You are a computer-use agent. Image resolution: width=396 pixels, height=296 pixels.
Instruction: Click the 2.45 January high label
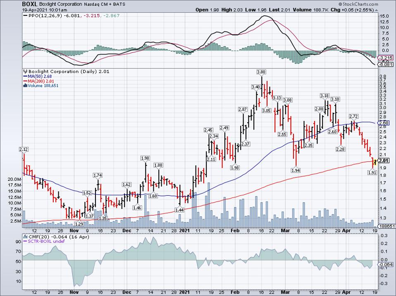coord(208,130)
